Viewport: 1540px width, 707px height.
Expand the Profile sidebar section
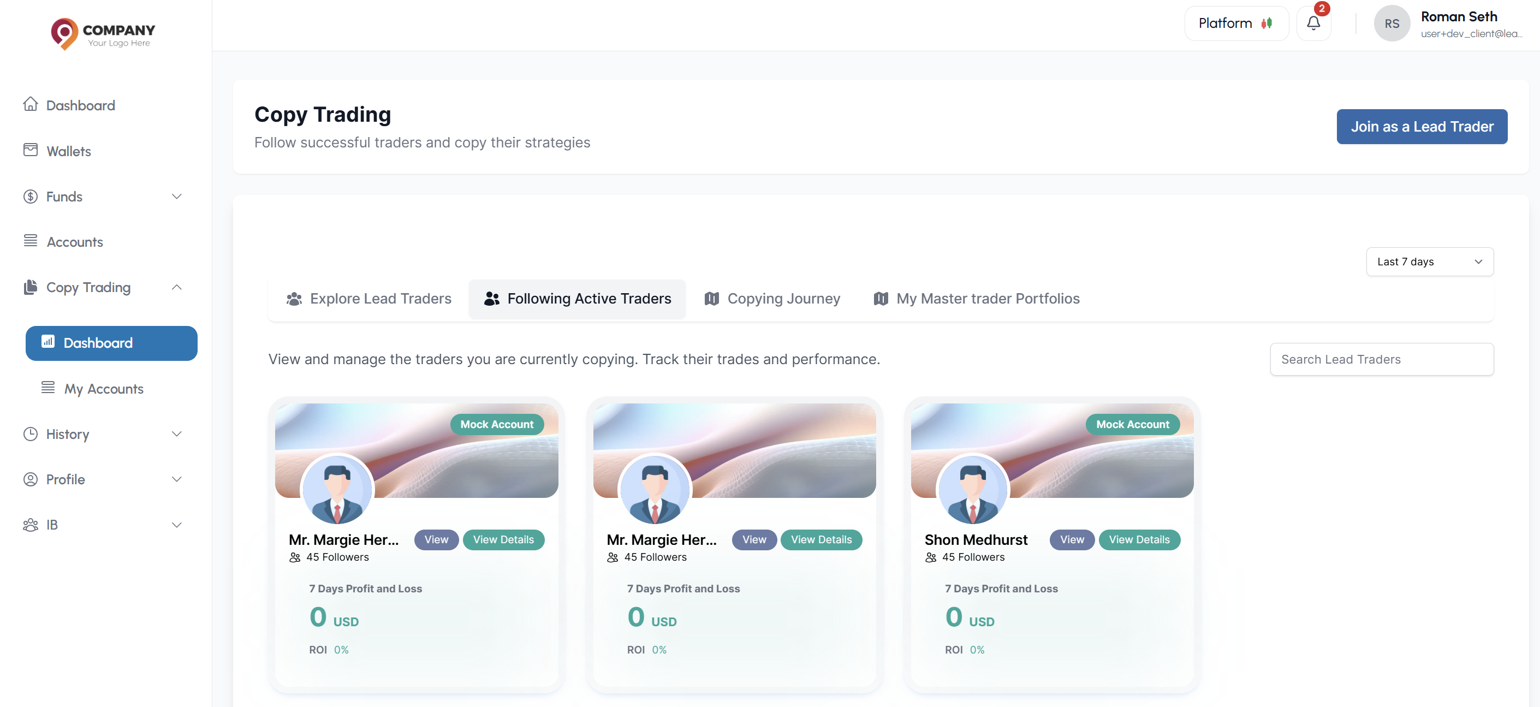click(x=176, y=479)
